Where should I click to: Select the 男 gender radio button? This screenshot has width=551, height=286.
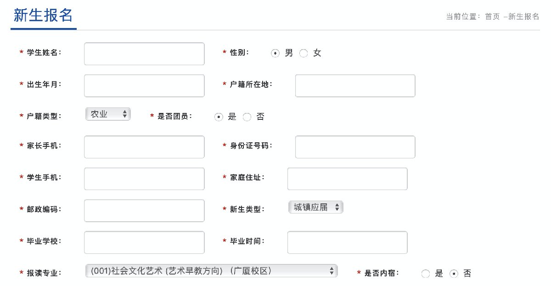(275, 53)
